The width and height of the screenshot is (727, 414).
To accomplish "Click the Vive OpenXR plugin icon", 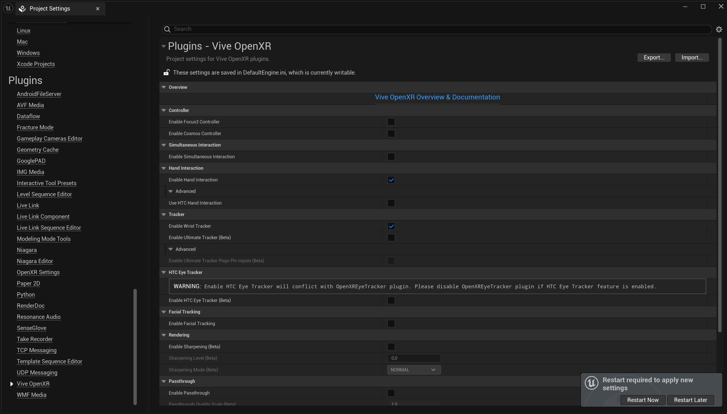I will click(11, 383).
